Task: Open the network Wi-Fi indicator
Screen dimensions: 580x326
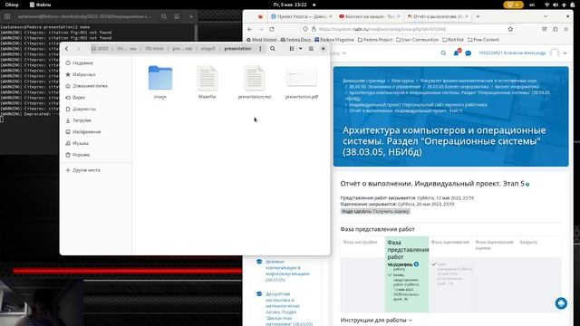Action: click(546, 5)
